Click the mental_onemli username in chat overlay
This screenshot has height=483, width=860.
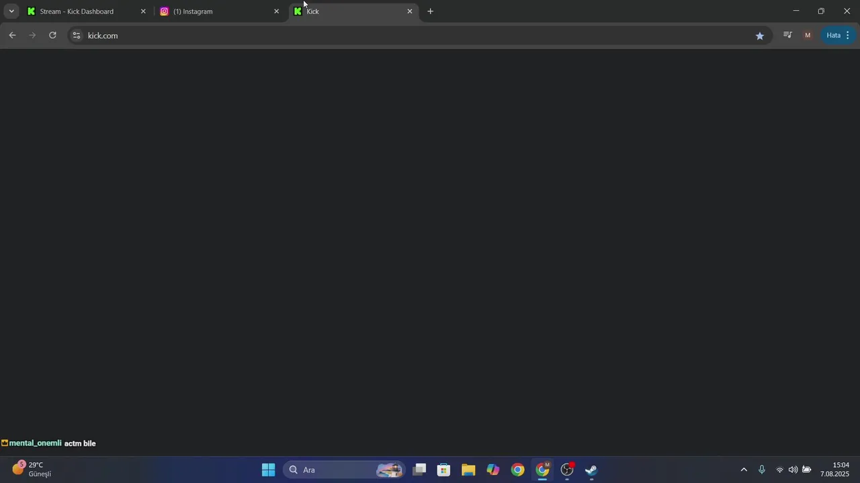(35, 443)
